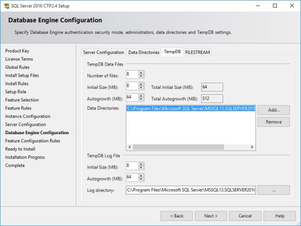This screenshot has height=226, width=301.
Task: Decrease log file Autogrowth spinner
Action: pos(141,179)
